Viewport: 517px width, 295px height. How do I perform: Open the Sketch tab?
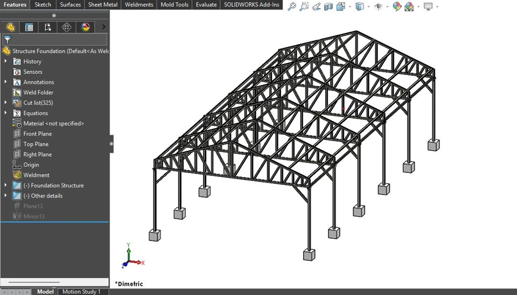coord(43,5)
